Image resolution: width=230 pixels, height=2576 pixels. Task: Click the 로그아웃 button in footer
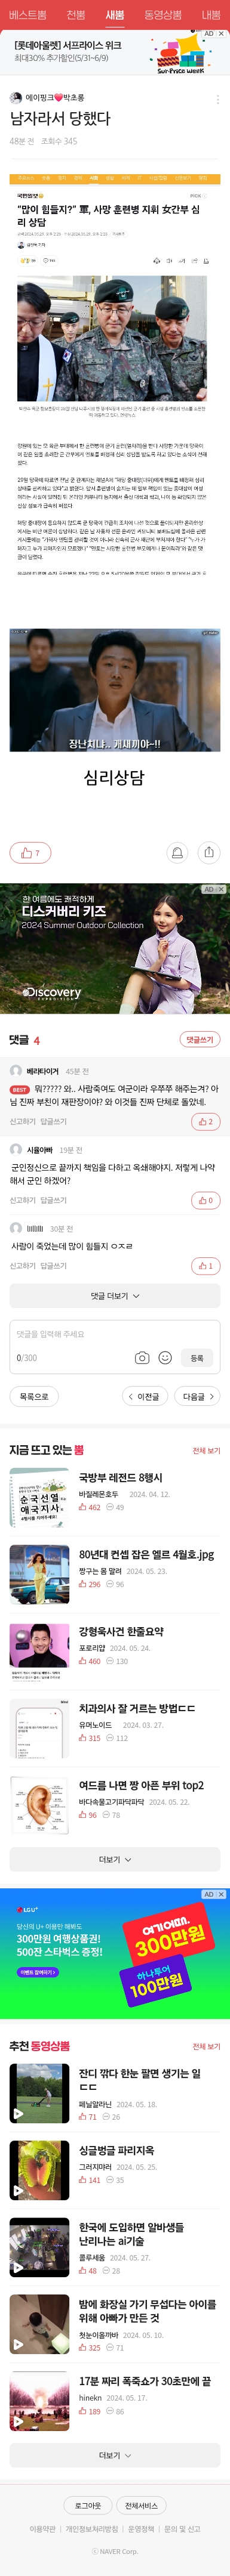pos(88,2505)
